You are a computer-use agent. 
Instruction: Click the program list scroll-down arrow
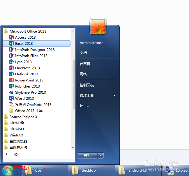(x=73, y=148)
